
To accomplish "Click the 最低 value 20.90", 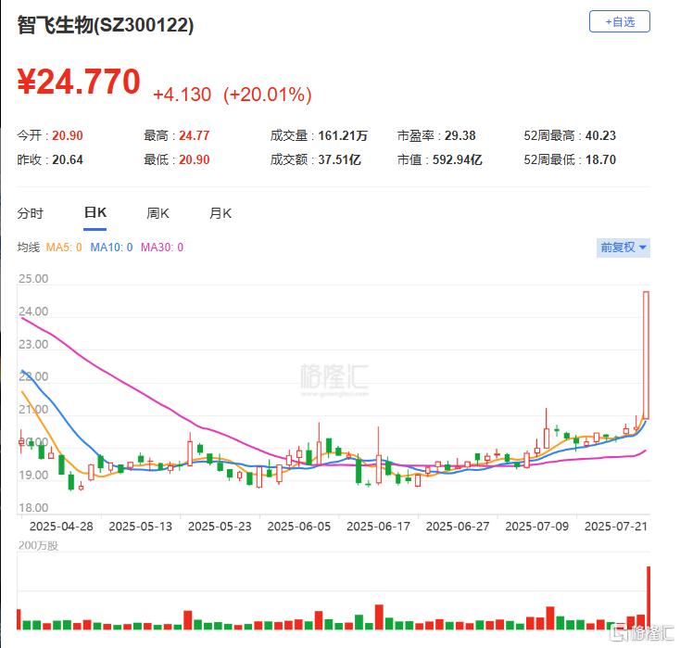I will [194, 159].
